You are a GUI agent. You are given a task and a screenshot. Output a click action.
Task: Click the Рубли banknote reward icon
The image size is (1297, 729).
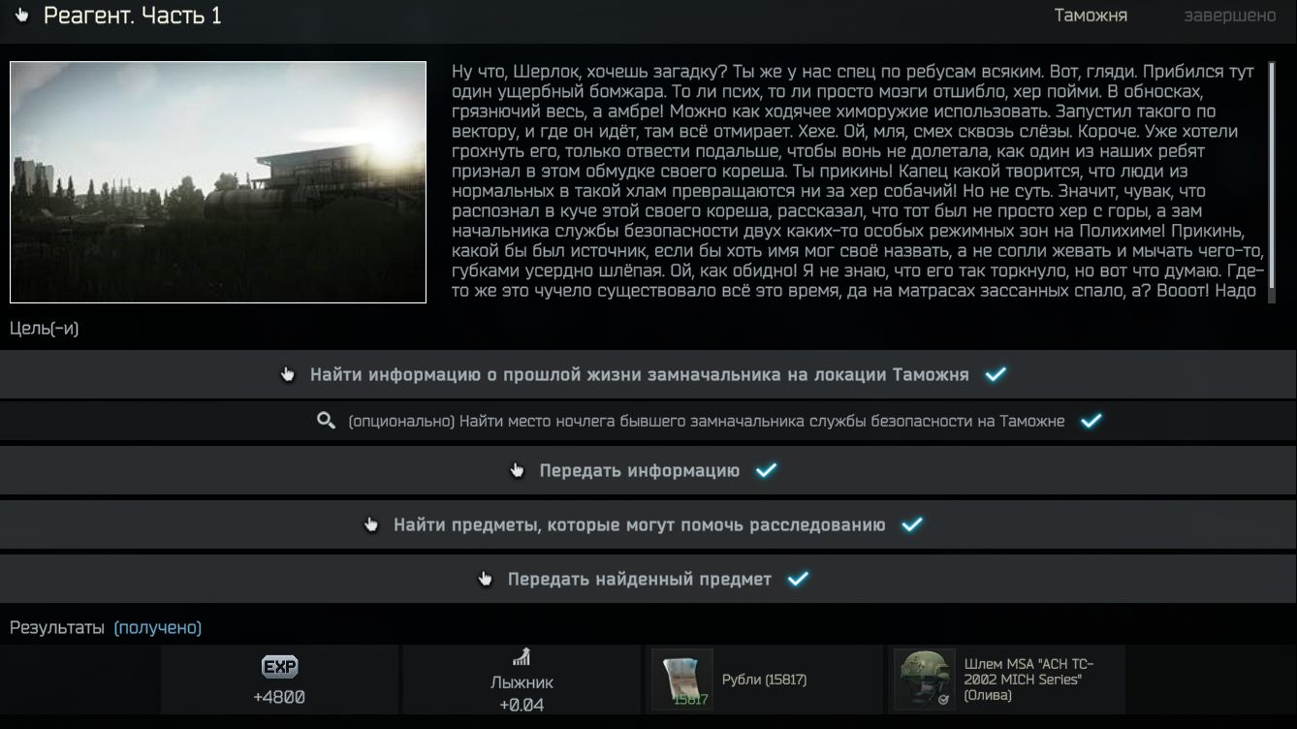[682, 680]
